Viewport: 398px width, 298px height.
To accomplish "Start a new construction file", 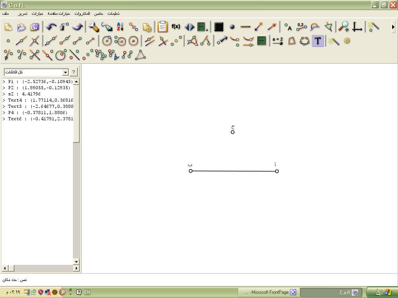I will (9, 27).
